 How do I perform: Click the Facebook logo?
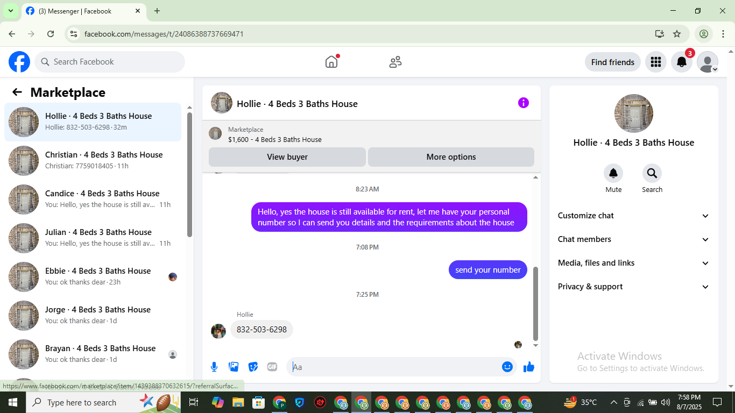19,62
